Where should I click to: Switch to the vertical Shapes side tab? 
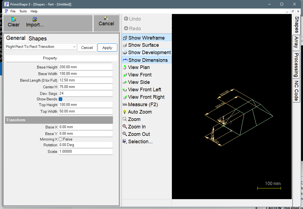[x=297, y=24]
